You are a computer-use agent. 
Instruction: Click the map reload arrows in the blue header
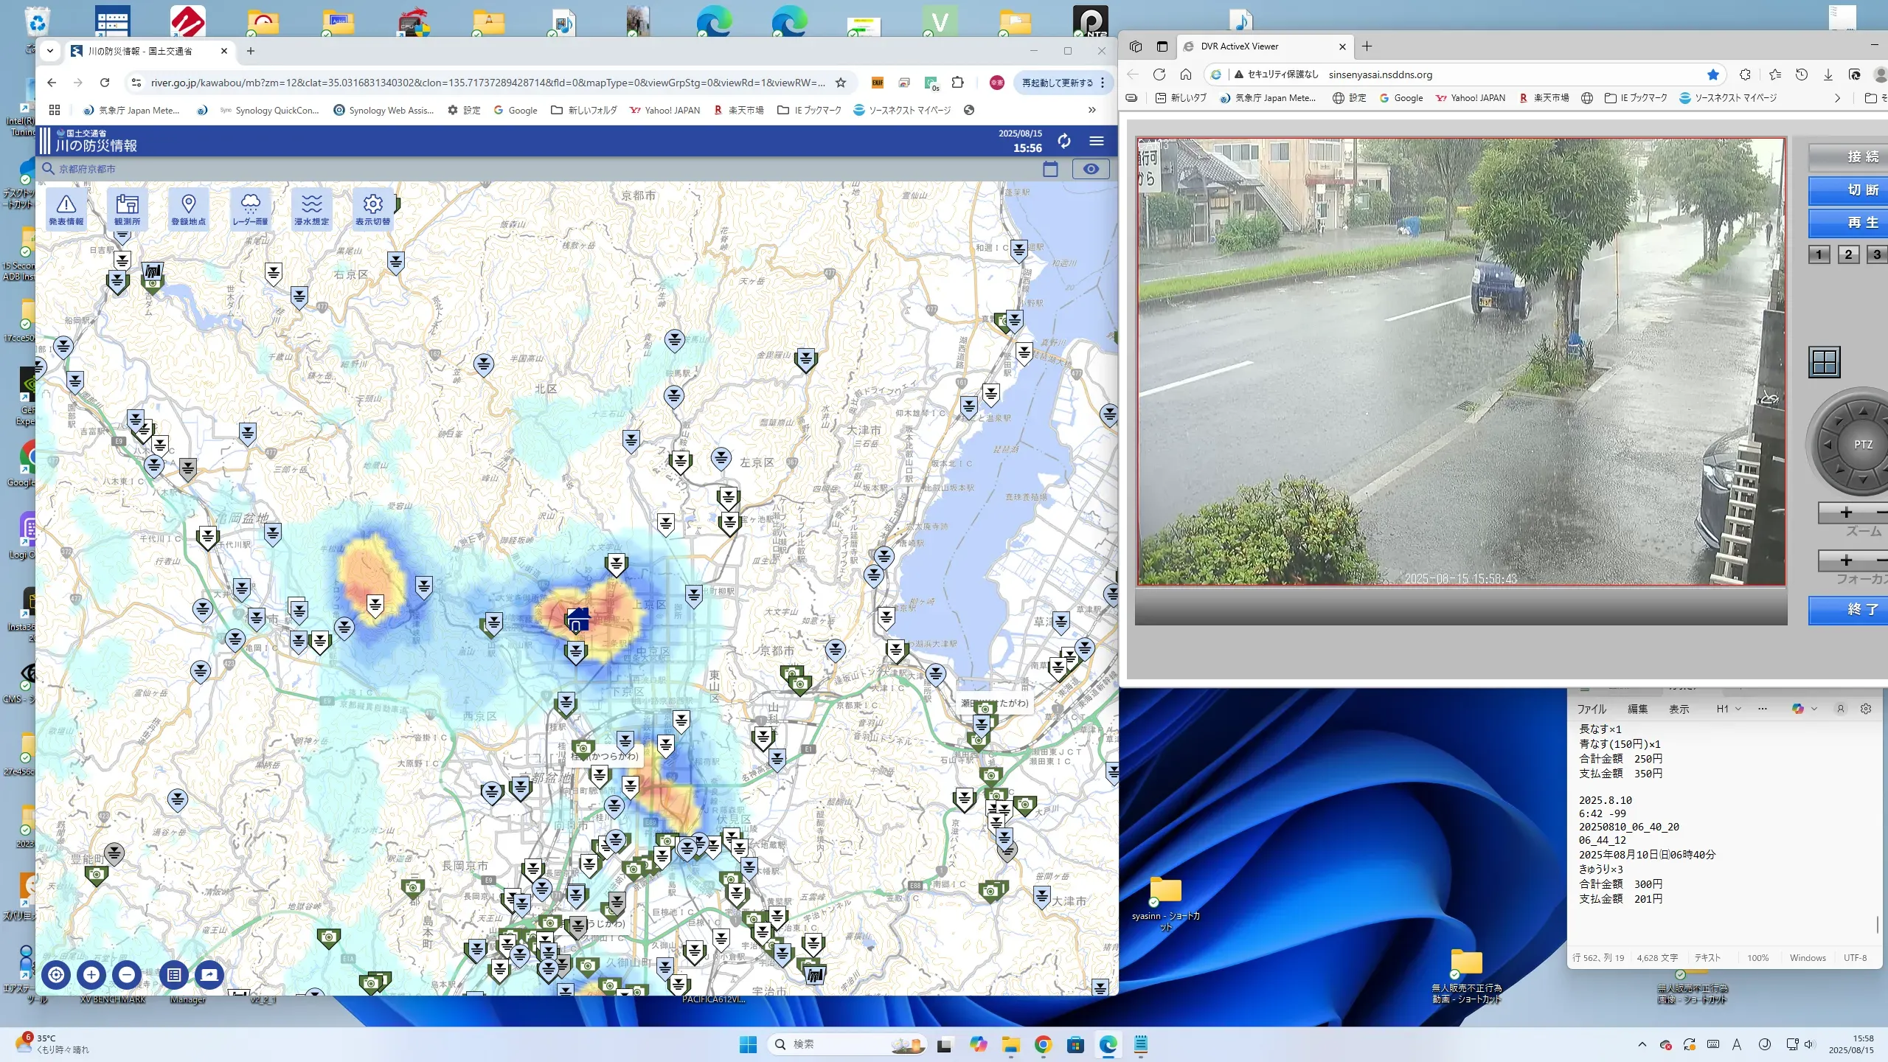point(1063,141)
